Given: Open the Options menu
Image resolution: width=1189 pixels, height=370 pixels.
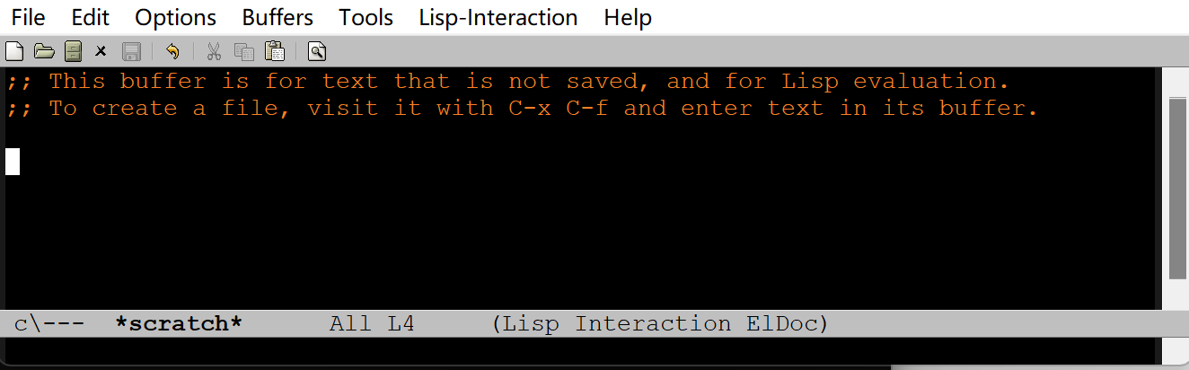Looking at the screenshot, I should (x=176, y=17).
